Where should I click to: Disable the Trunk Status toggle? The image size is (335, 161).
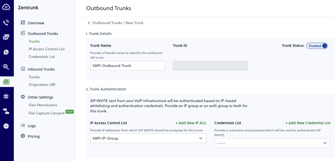coord(317,46)
